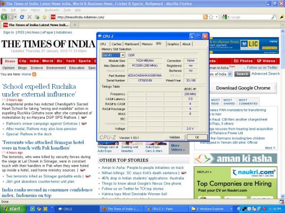Click the Validate button in CPU-Z
The height and width of the screenshot is (213, 285).
point(175,137)
